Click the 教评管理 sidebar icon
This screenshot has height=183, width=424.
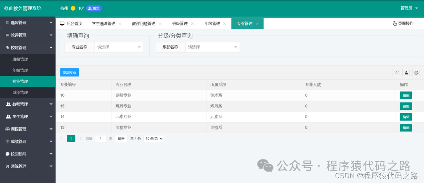click(x=7, y=35)
